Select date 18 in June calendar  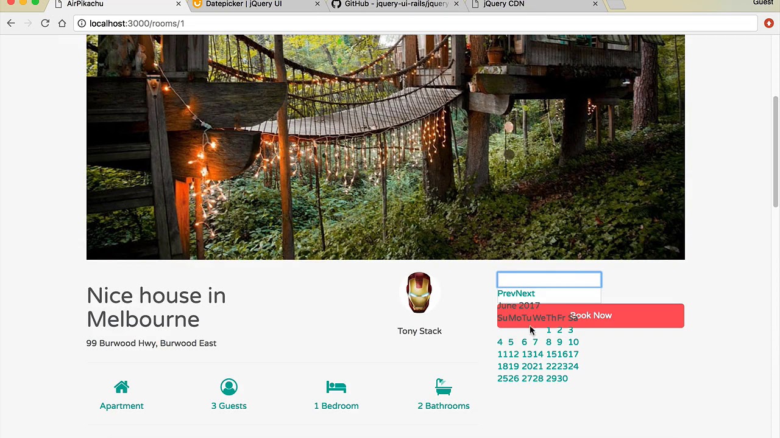502,366
